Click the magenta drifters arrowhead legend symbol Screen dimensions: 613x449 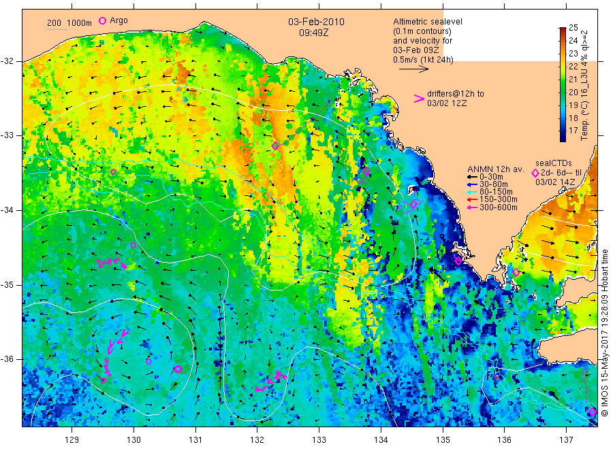pos(419,99)
